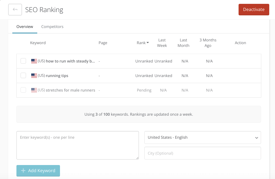Image resolution: width=275 pixels, height=179 pixels.
Task: Focus the Enter keyword(s) text area
Action: [x=78, y=145]
